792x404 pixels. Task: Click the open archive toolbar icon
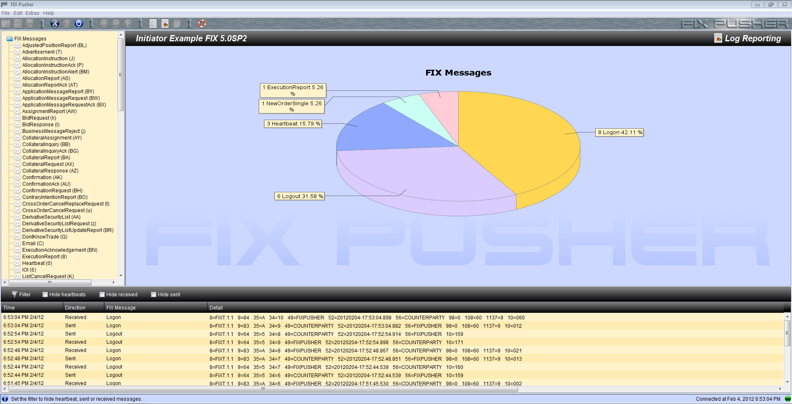pyautogui.click(x=18, y=24)
